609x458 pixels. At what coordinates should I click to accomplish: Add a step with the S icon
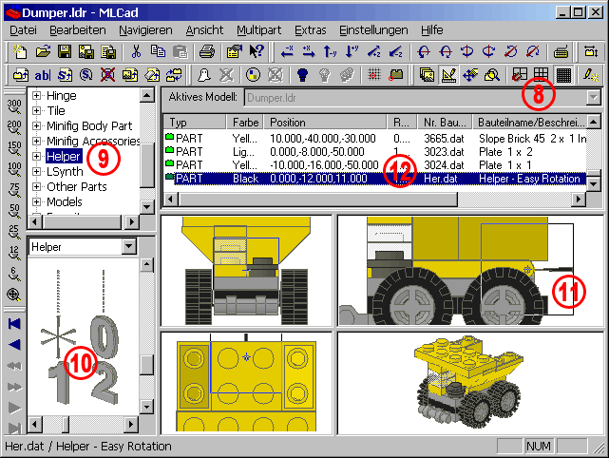[65, 74]
